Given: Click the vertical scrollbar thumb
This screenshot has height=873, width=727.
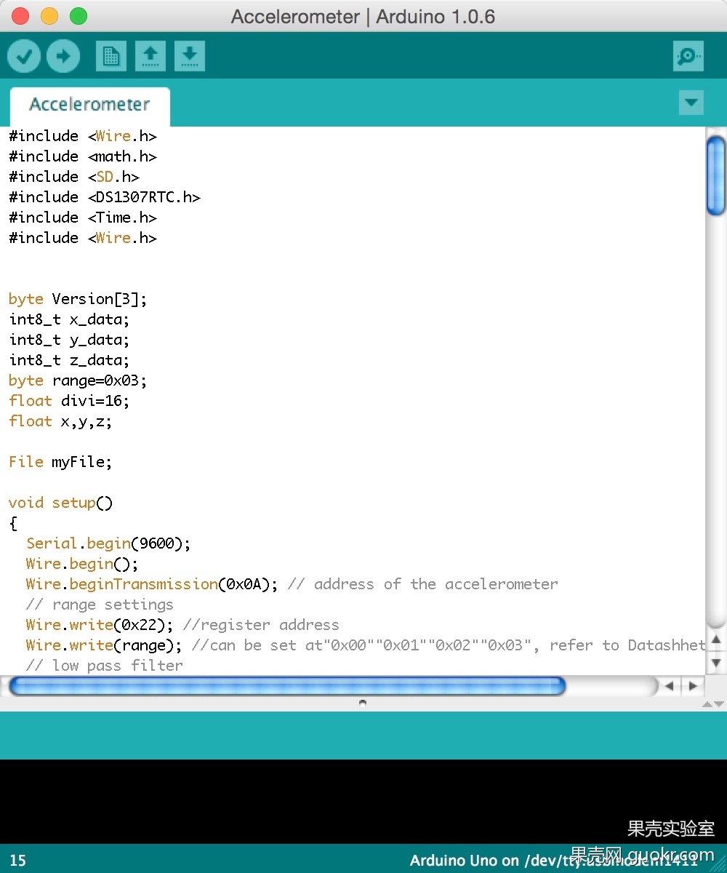Looking at the screenshot, I should pyautogui.click(x=716, y=175).
